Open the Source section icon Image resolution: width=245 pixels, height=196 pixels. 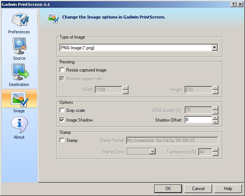click(x=19, y=46)
